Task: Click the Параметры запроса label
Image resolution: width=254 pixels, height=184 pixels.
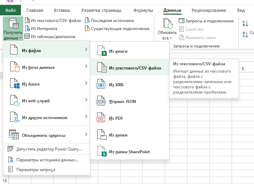Action: click(36, 170)
